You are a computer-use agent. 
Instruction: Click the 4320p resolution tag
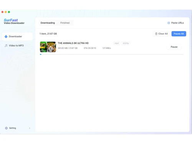(126, 43)
